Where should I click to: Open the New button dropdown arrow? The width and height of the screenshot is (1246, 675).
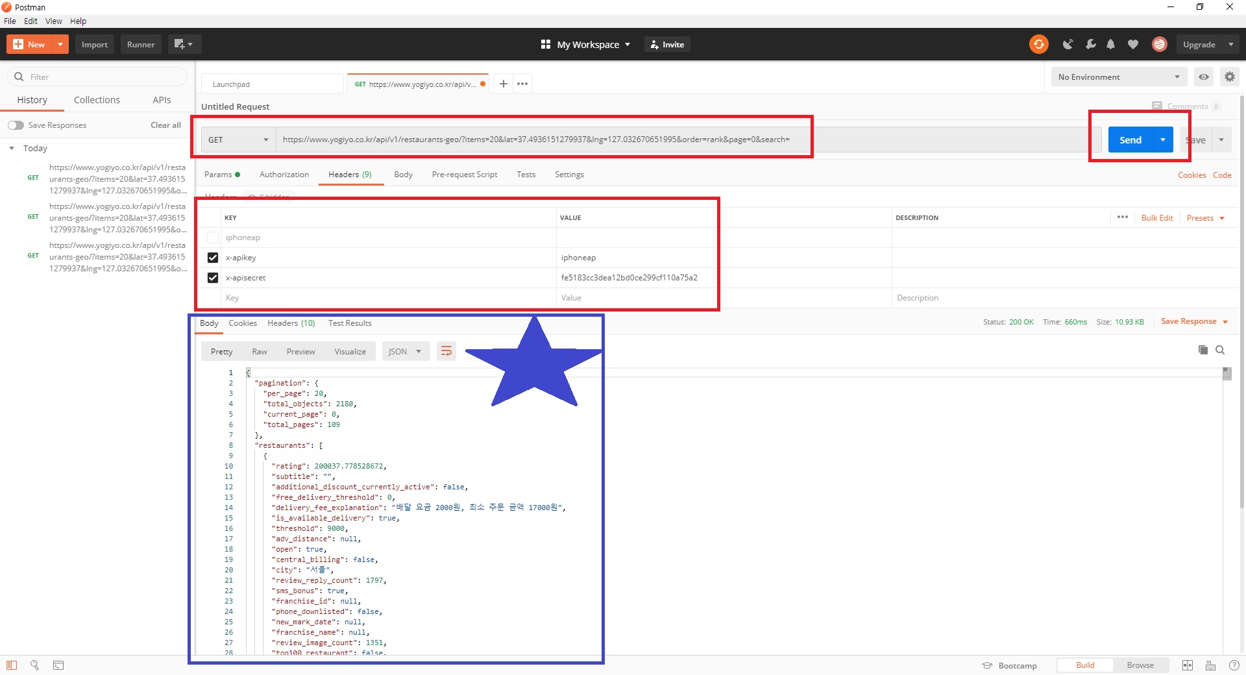60,44
